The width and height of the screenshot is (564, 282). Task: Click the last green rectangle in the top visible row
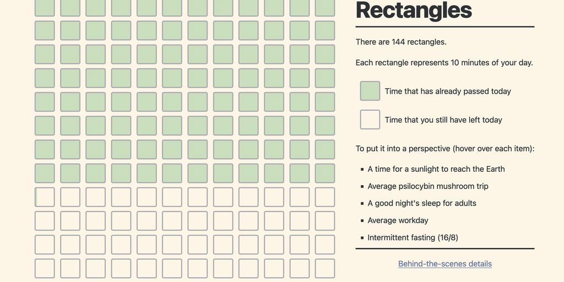(325, 8)
